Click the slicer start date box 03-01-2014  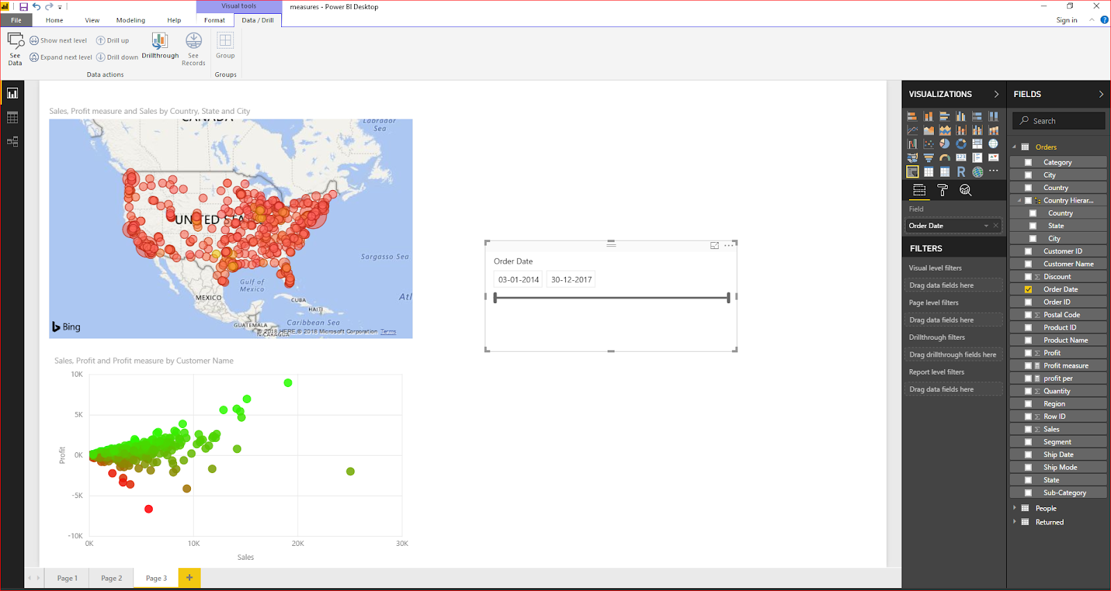519,280
